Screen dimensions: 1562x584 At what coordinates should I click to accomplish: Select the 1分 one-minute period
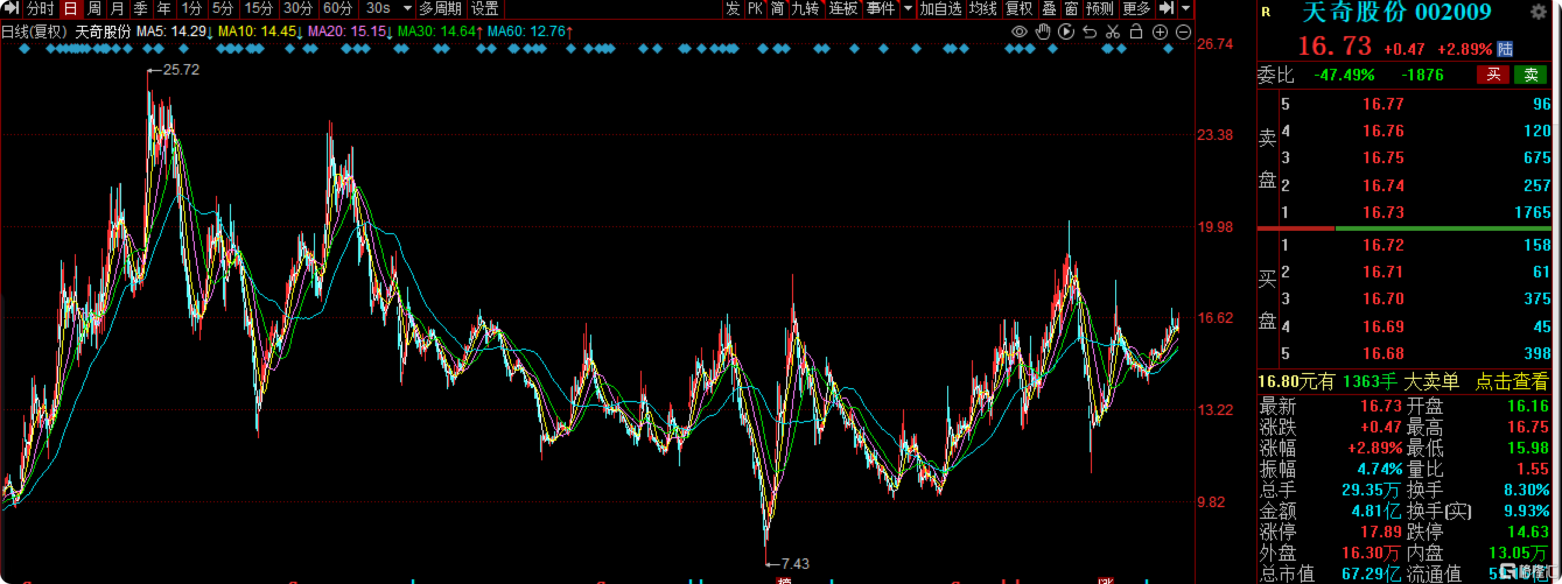(192, 9)
